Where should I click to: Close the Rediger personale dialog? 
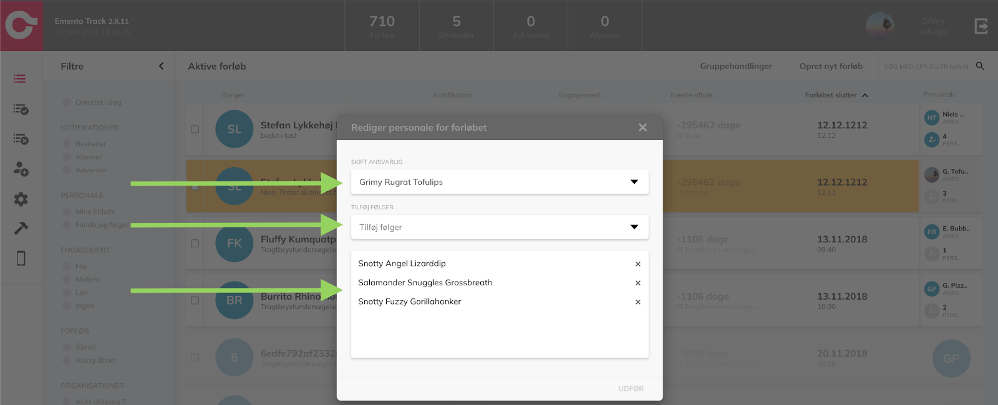tap(642, 128)
